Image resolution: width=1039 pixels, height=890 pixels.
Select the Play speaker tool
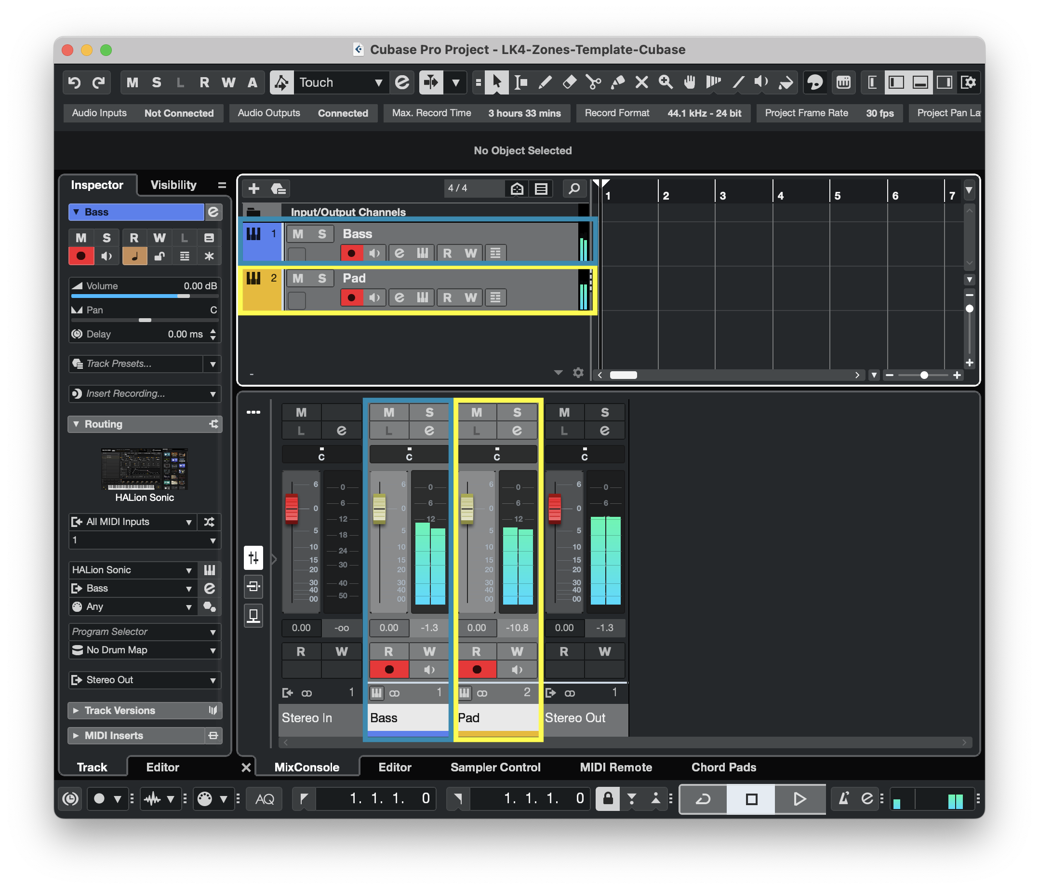point(762,82)
